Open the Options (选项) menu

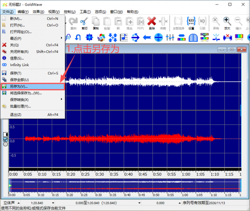100,12
